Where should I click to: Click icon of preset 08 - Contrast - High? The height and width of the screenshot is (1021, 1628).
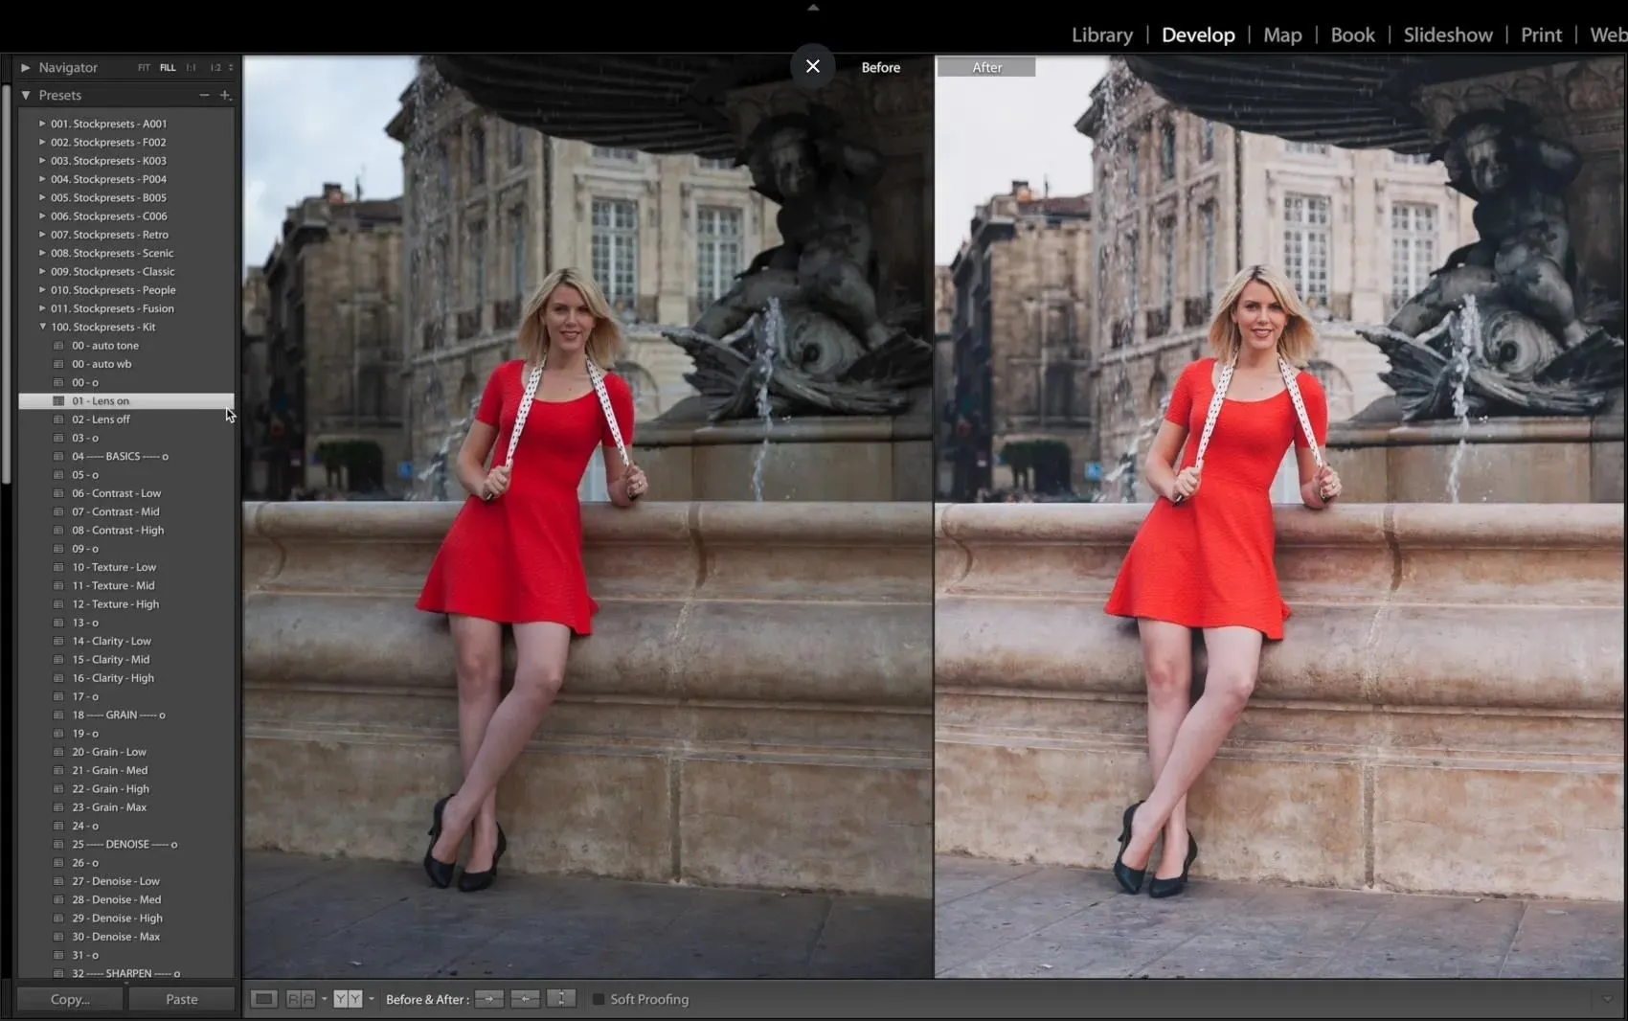point(58,531)
